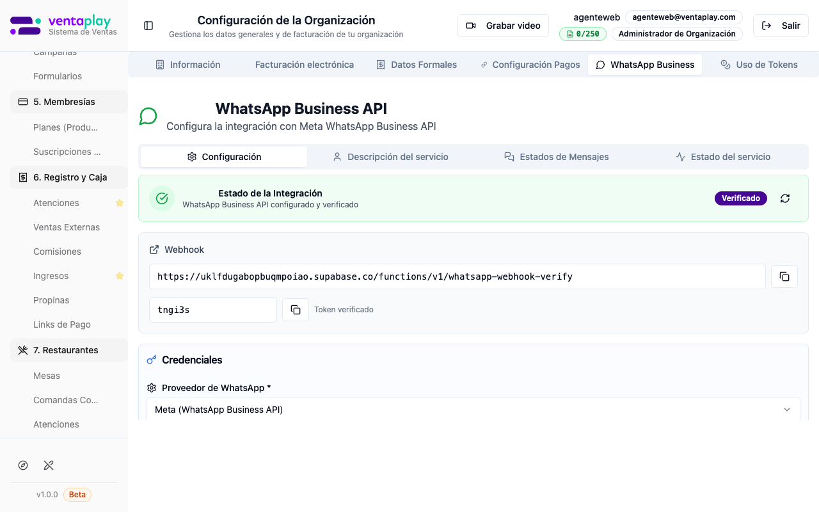Screen dimensions: 819x512
Task: Toggle the star favorite next to Atenciones
Action: click(119, 203)
